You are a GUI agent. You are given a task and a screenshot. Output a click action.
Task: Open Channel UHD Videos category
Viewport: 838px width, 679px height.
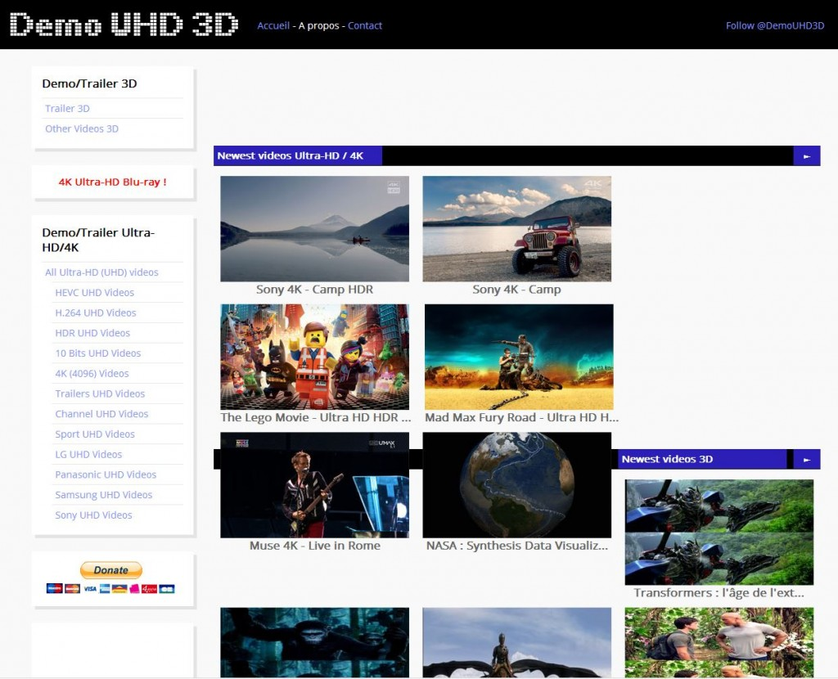click(x=101, y=414)
